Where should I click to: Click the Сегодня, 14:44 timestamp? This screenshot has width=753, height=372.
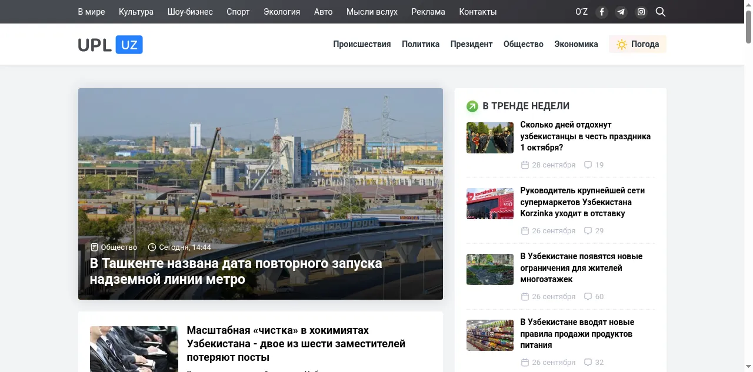(185, 247)
